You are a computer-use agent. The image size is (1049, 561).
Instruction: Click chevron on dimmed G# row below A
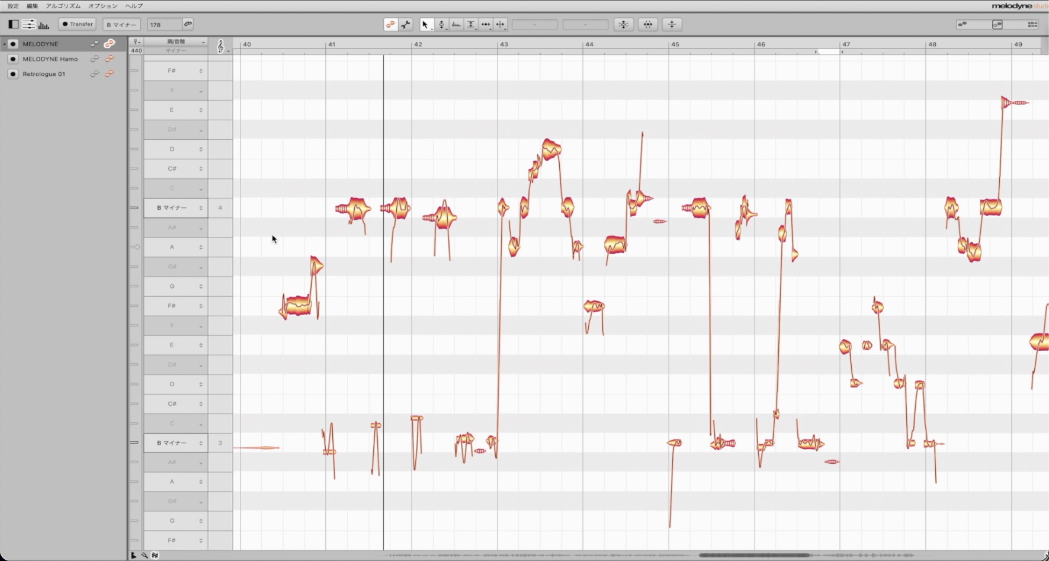[x=201, y=268]
